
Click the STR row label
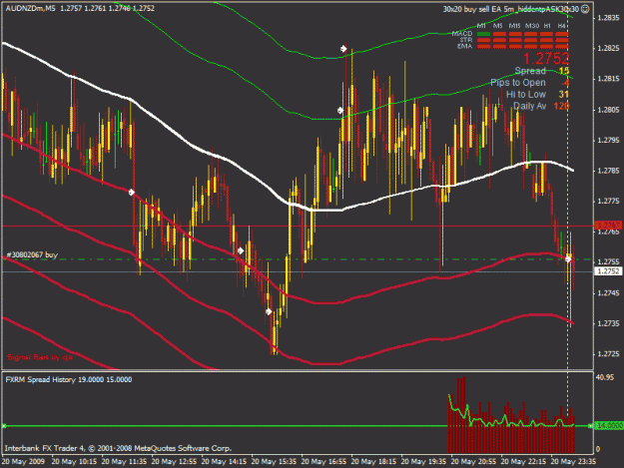click(x=465, y=40)
